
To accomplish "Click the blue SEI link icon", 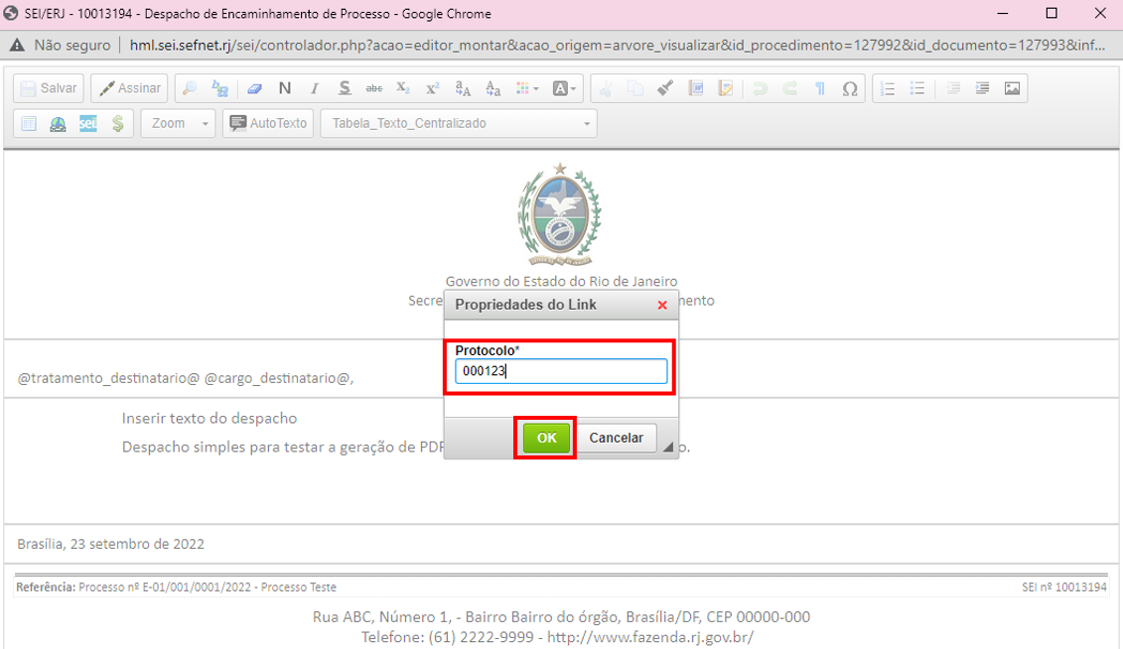I will [87, 124].
